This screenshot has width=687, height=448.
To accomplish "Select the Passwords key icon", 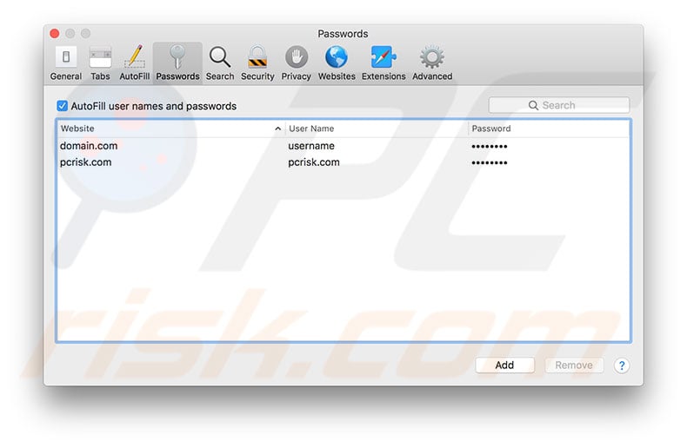I will (177, 63).
